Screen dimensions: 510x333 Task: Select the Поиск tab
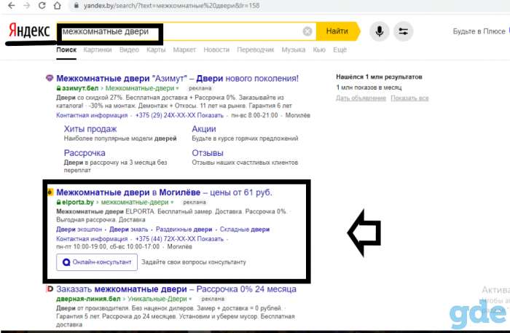click(x=66, y=50)
